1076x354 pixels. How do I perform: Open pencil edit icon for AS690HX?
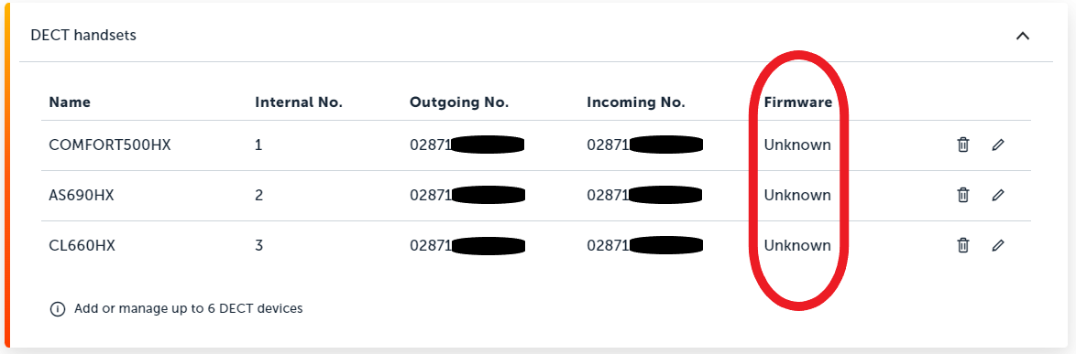pyautogui.click(x=998, y=195)
